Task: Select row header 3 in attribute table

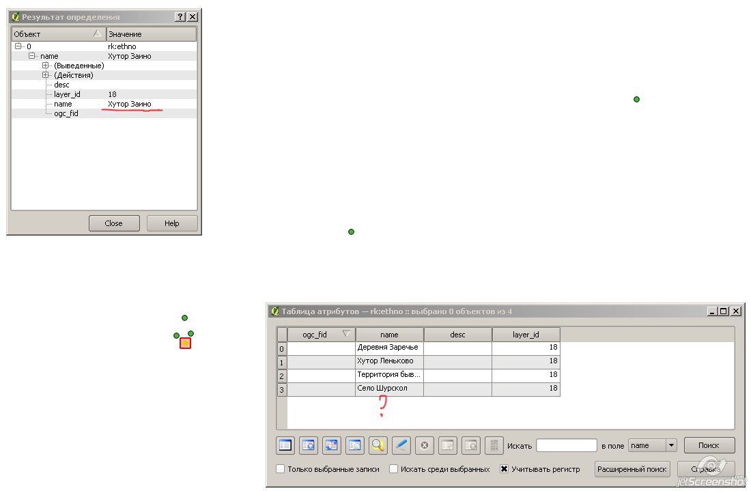Action: tap(281, 389)
